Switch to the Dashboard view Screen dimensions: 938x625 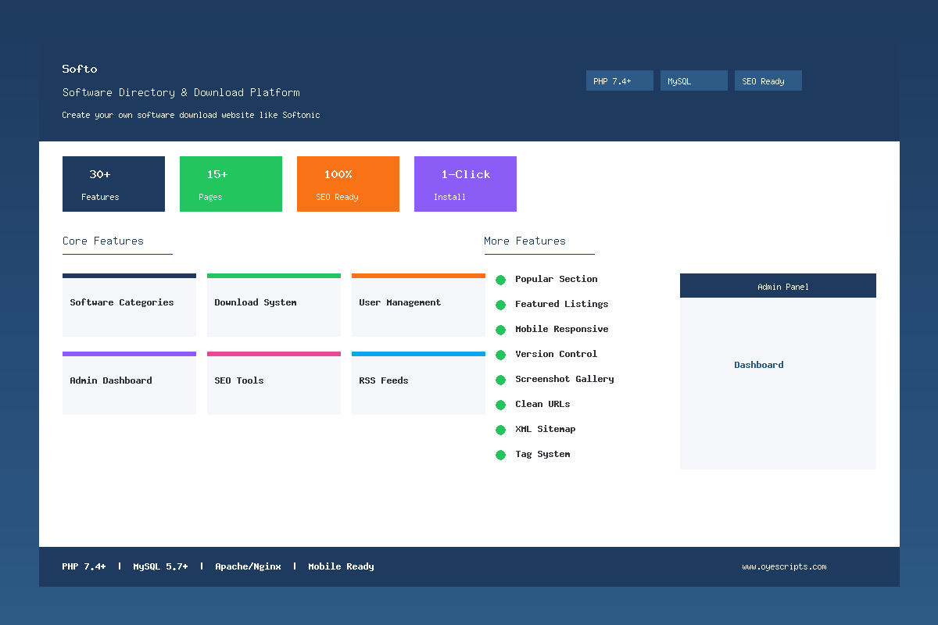point(758,365)
